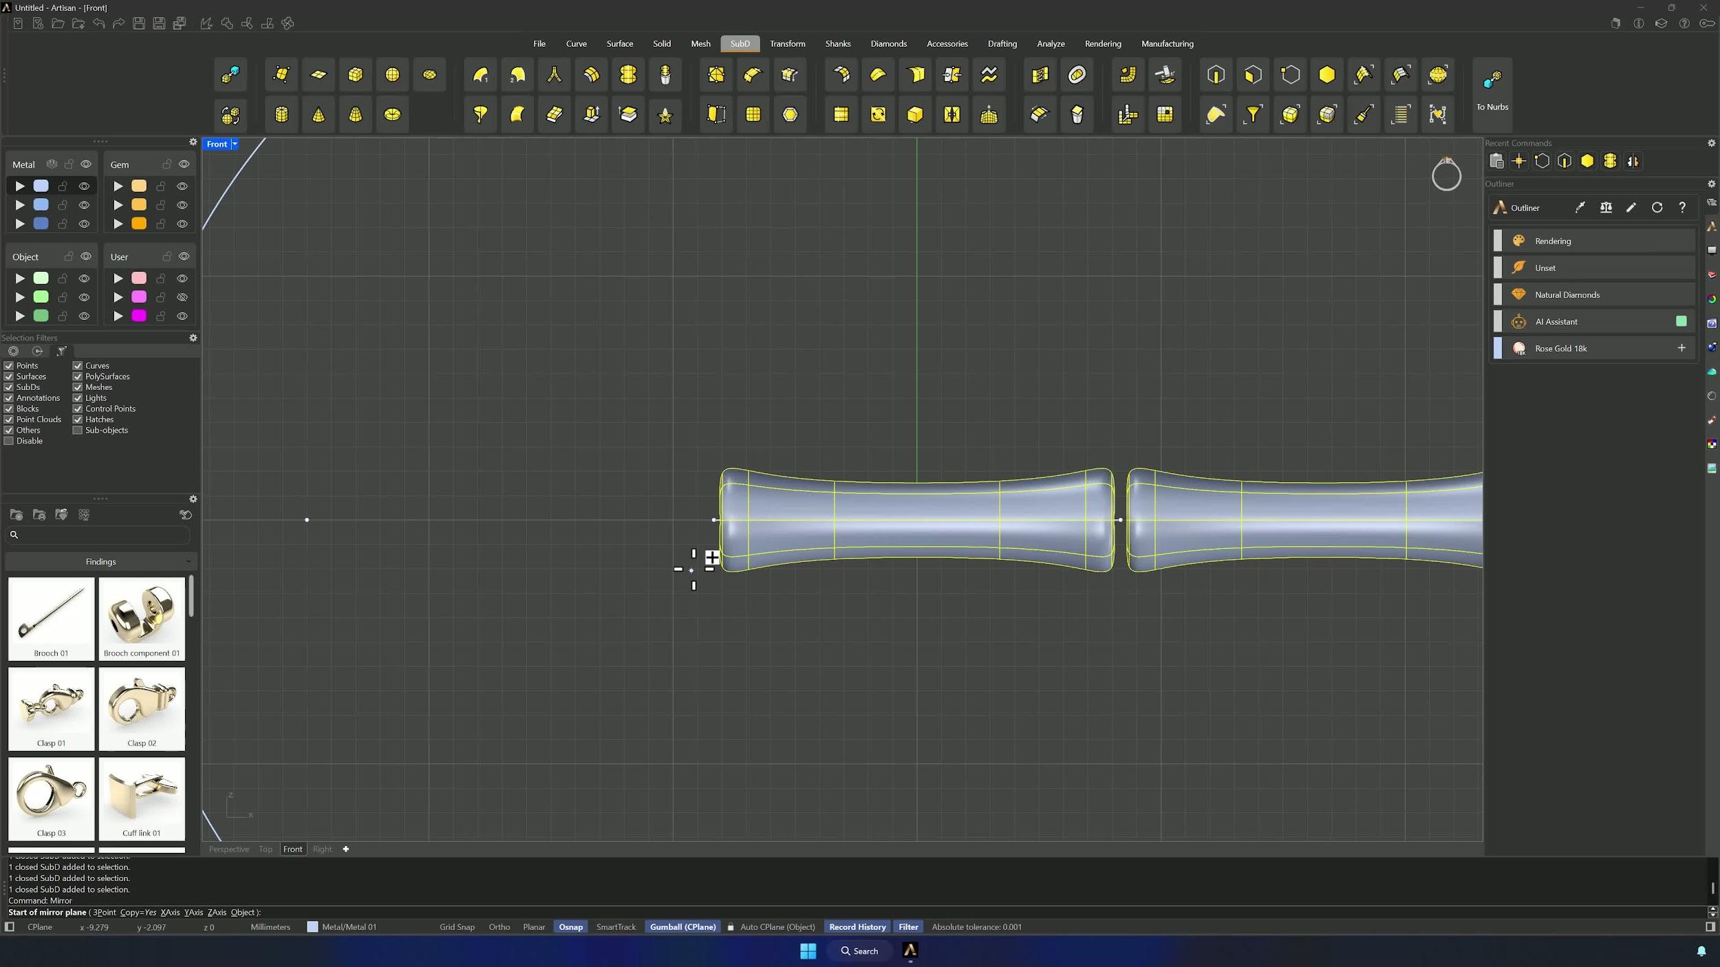Click the Outliner balance scale icon
1720x967 pixels.
1606,208
